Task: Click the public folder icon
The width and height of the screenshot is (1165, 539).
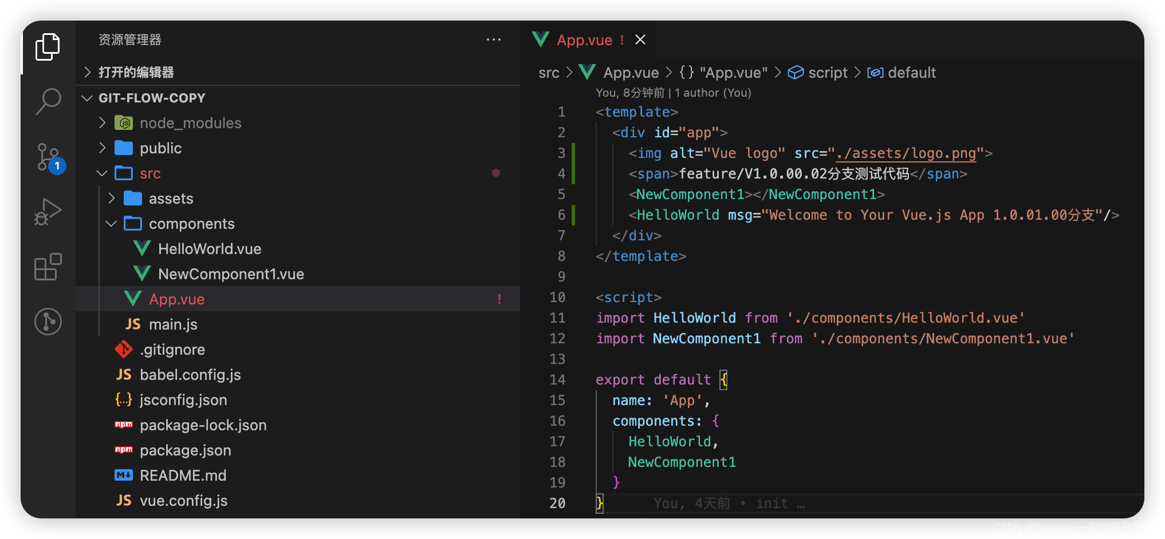Action: tap(124, 148)
